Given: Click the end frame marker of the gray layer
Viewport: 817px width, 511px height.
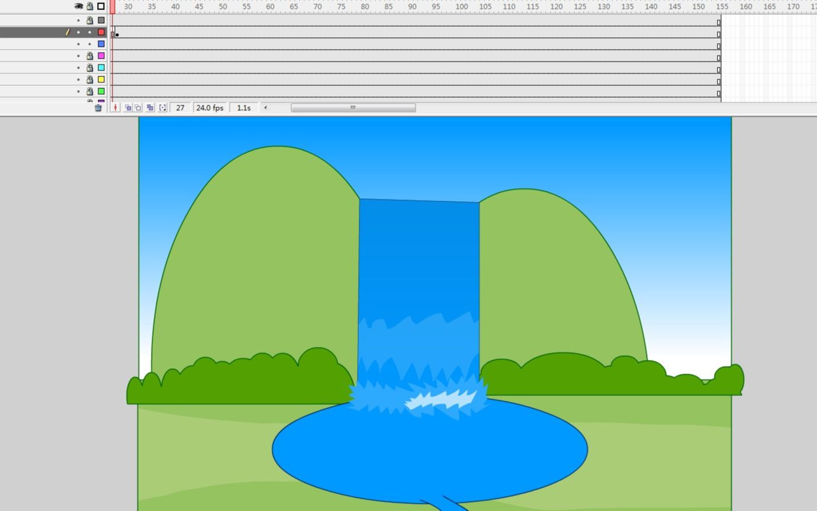Looking at the screenshot, I should point(719,23).
